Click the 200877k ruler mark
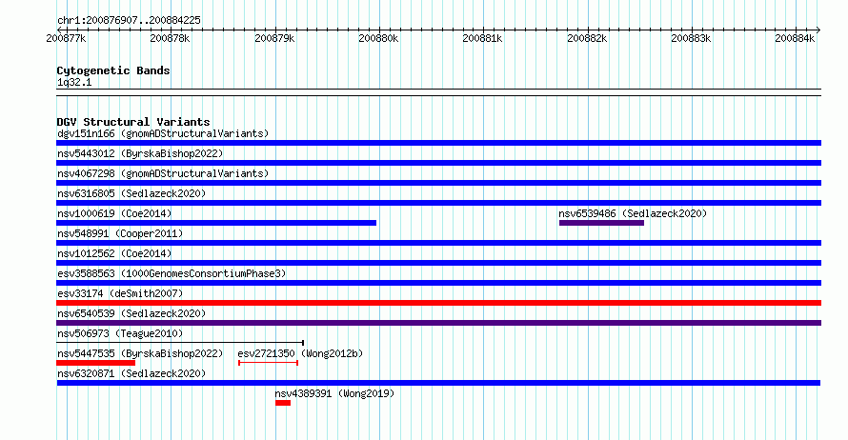The height and width of the screenshot is (440, 848). pyautogui.click(x=66, y=38)
